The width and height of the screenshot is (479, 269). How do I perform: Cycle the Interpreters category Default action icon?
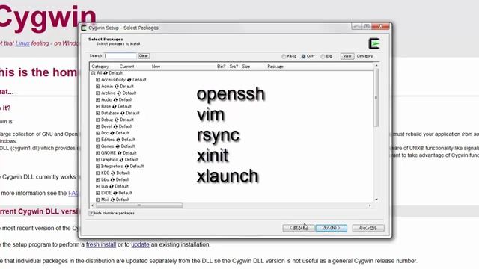pos(126,167)
